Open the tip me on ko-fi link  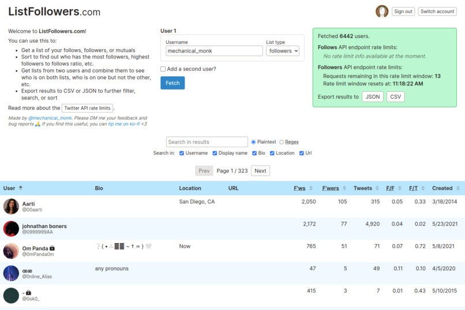(124, 124)
